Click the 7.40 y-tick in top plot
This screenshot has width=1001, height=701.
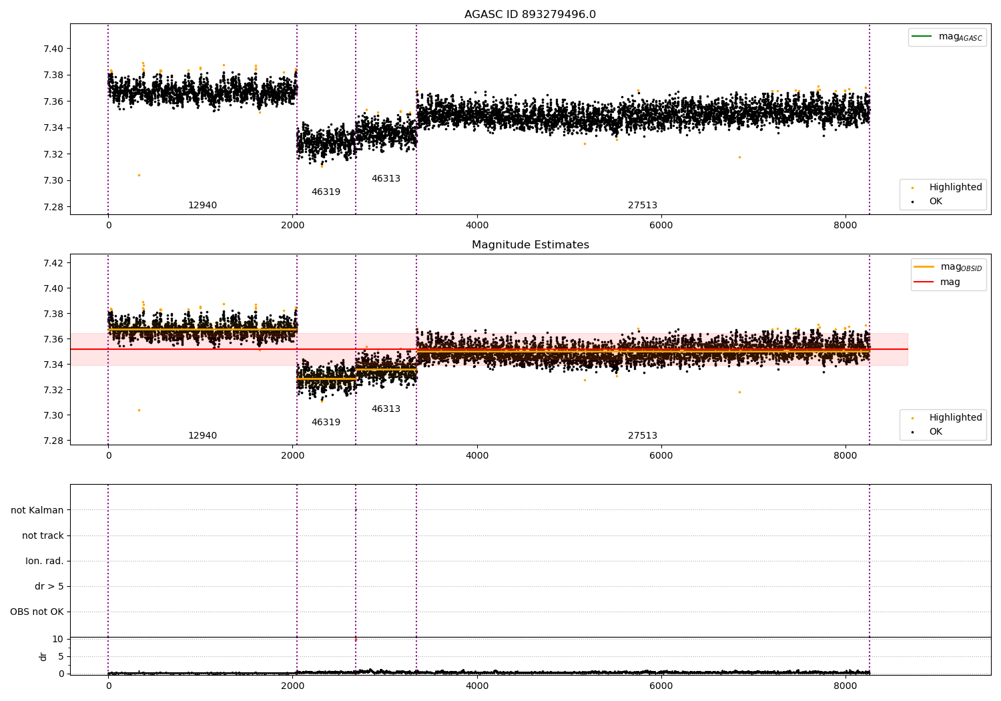(53, 49)
